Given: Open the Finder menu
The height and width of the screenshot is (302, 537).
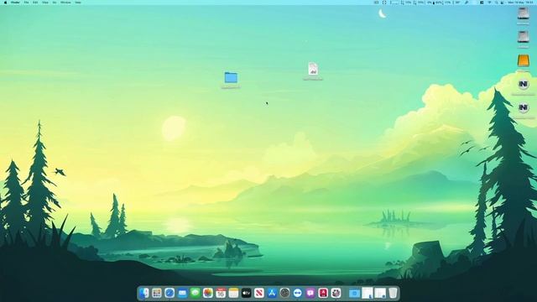Looking at the screenshot, I should pyautogui.click(x=15, y=3).
